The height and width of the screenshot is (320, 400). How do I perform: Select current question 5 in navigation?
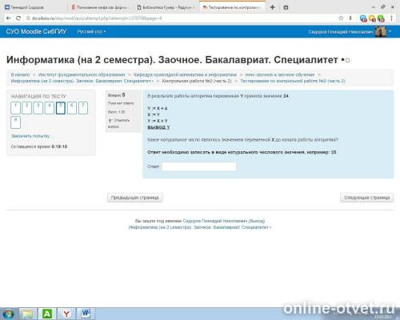click(61, 108)
